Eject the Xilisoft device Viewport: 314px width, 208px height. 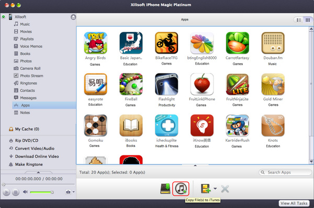[x=73, y=17]
